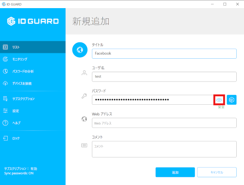Image resolution: width=244 pixels, height=185 pixels.
Task: Maximize the ID GUARD window
Action: [x=225, y=4]
